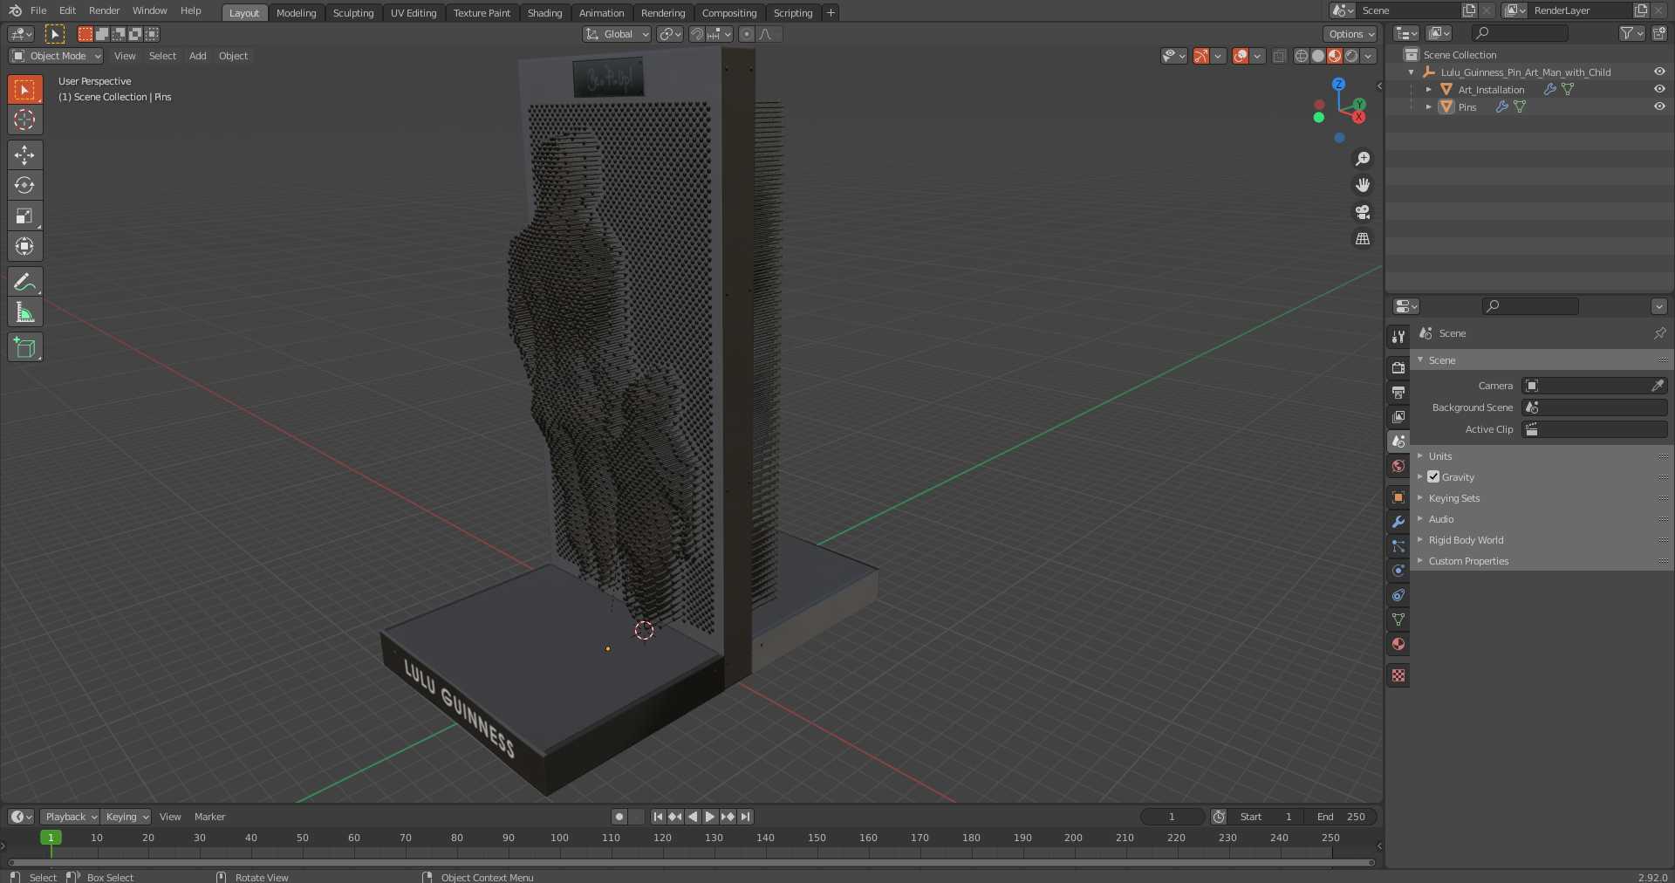The height and width of the screenshot is (883, 1675).
Task: Click the timeline horizontal scrollbar
Action: coord(692,862)
